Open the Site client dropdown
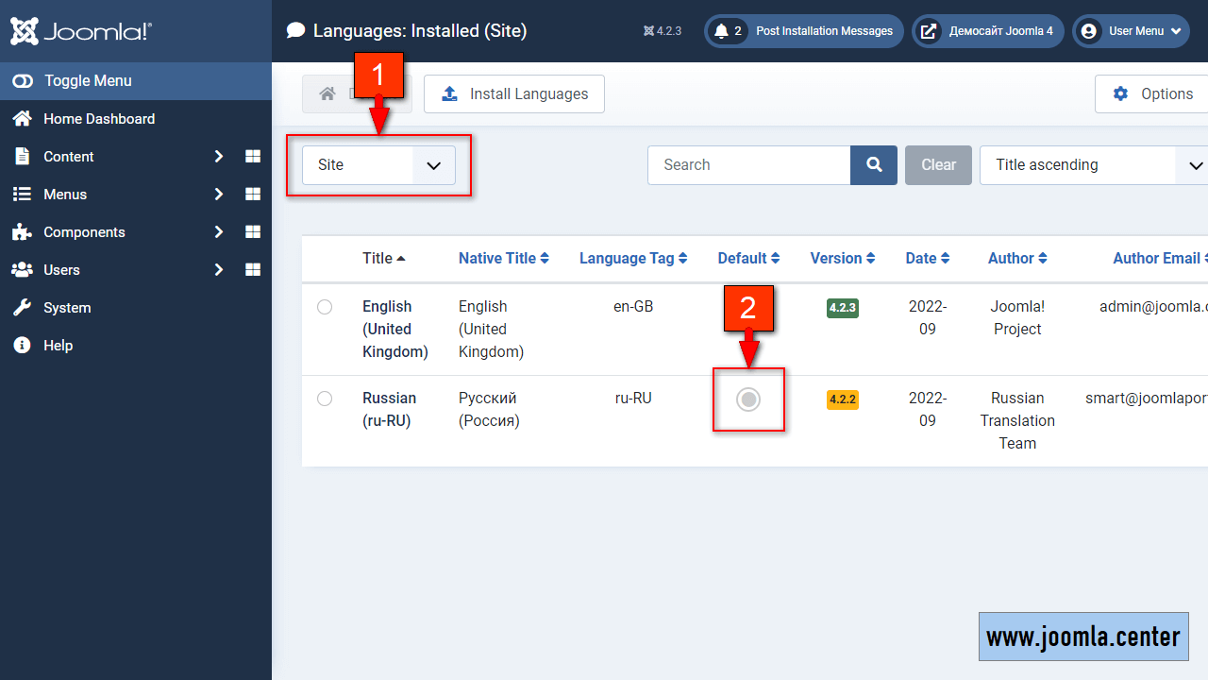The width and height of the screenshot is (1208, 680). [378, 165]
